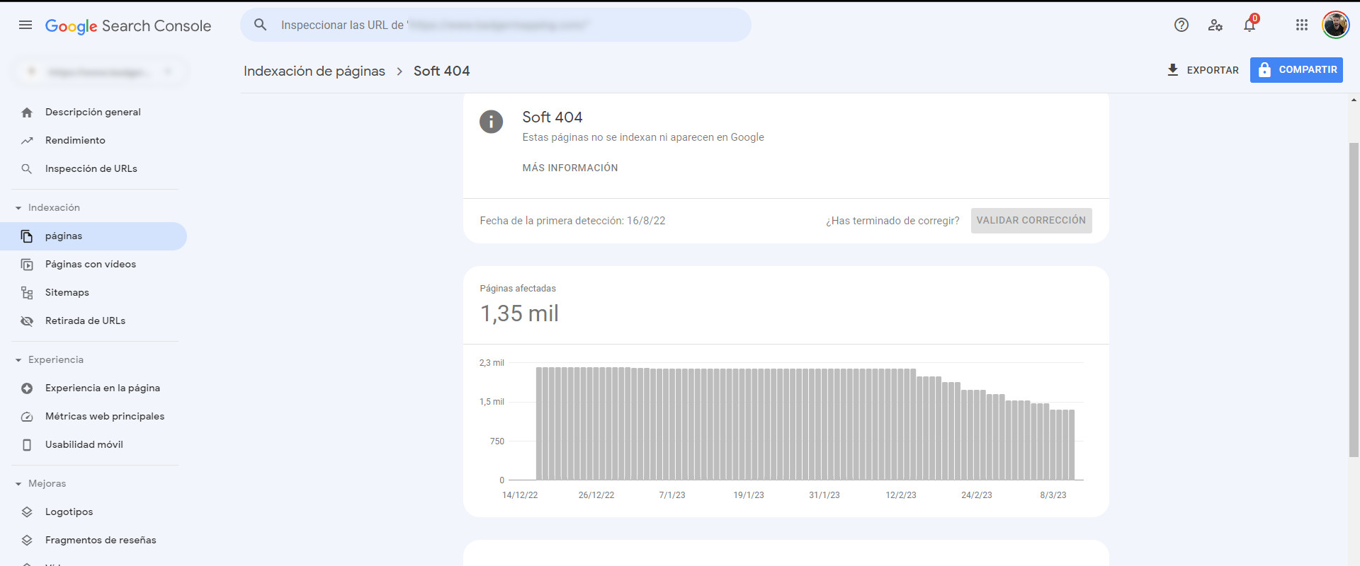The image size is (1360, 566).
Task: Open the property selector dropdown
Action: pyautogui.click(x=99, y=71)
